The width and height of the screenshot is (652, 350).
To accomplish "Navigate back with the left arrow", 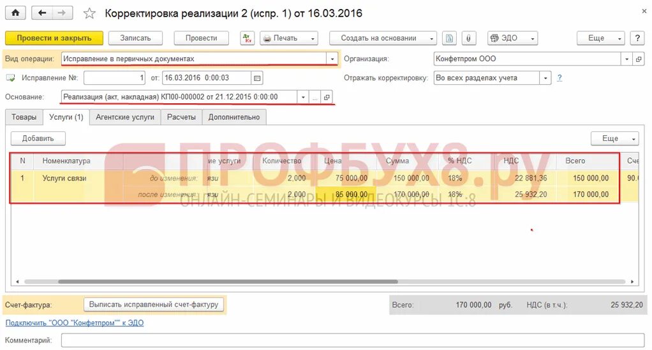I will [x=42, y=13].
